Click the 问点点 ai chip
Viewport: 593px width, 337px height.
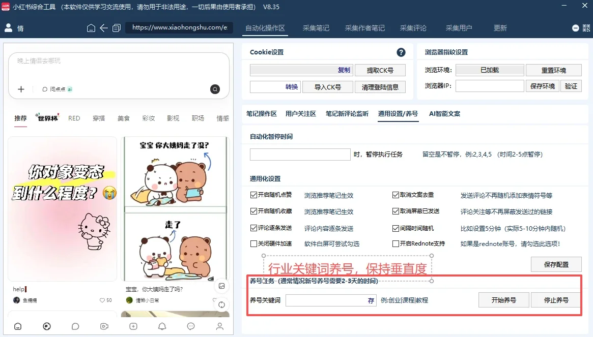(57, 89)
